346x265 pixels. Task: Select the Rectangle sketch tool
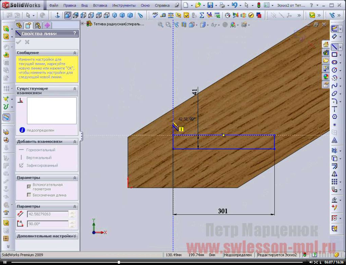[x=334, y=55]
